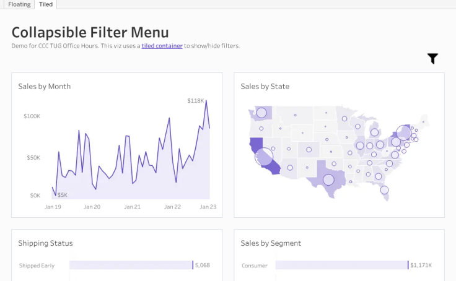Open the tiled container link
The height and width of the screenshot is (281, 456).
tap(162, 46)
